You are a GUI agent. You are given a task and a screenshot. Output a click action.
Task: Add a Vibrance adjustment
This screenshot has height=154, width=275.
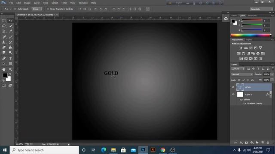click(x=260, y=48)
